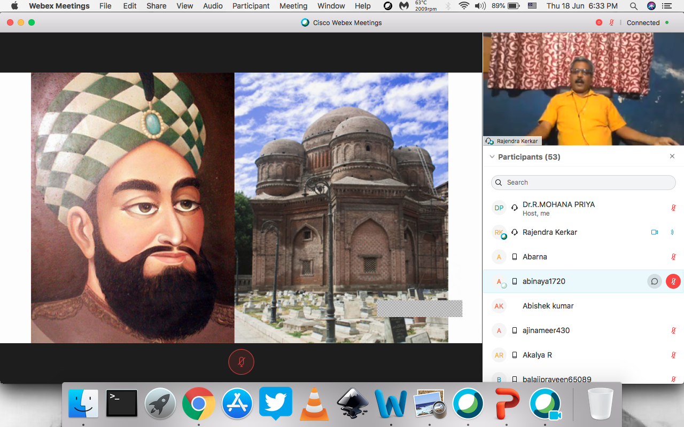The height and width of the screenshot is (427, 684).
Task: Open the Participant menu
Action: (251, 6)
